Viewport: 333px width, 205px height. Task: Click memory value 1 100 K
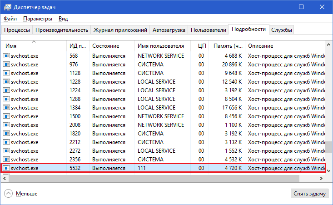[233, 125]
